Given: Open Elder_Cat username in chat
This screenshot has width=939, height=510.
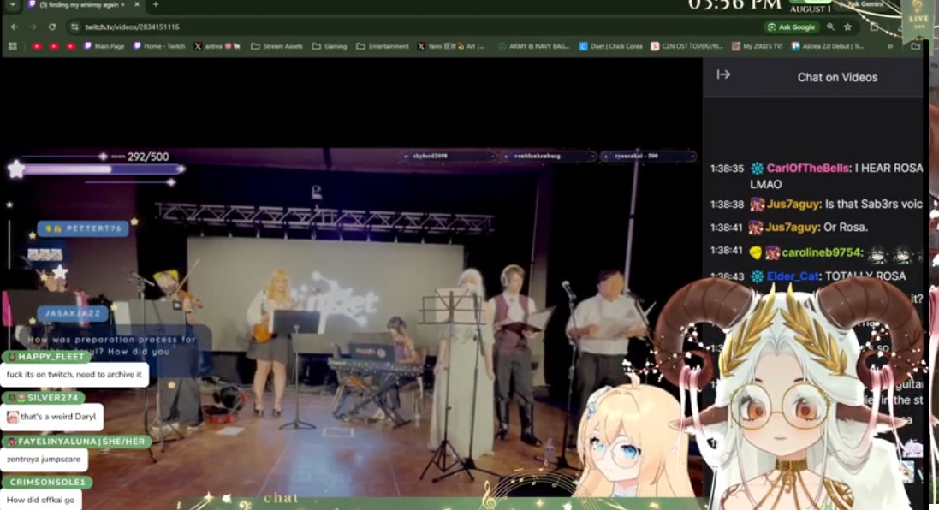Looking at the screenshot, I should pyautogui.click(x=793, y=276).
